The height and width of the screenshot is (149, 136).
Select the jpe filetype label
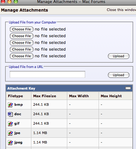[x=17, y=133]
